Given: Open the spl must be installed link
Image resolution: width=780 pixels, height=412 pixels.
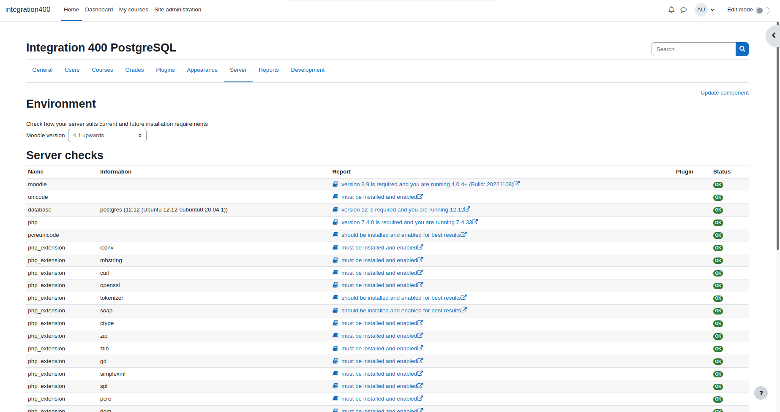Looking at the screenshot, I should [379, 386].
